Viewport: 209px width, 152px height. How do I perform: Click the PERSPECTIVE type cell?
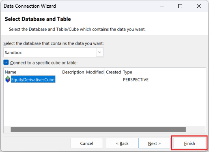[x=136, y=79]
